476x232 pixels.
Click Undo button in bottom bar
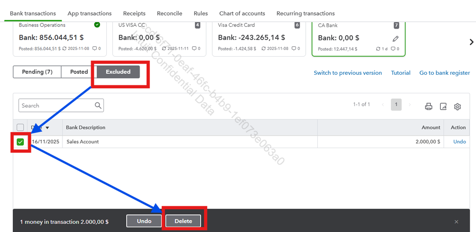(144, 221)
